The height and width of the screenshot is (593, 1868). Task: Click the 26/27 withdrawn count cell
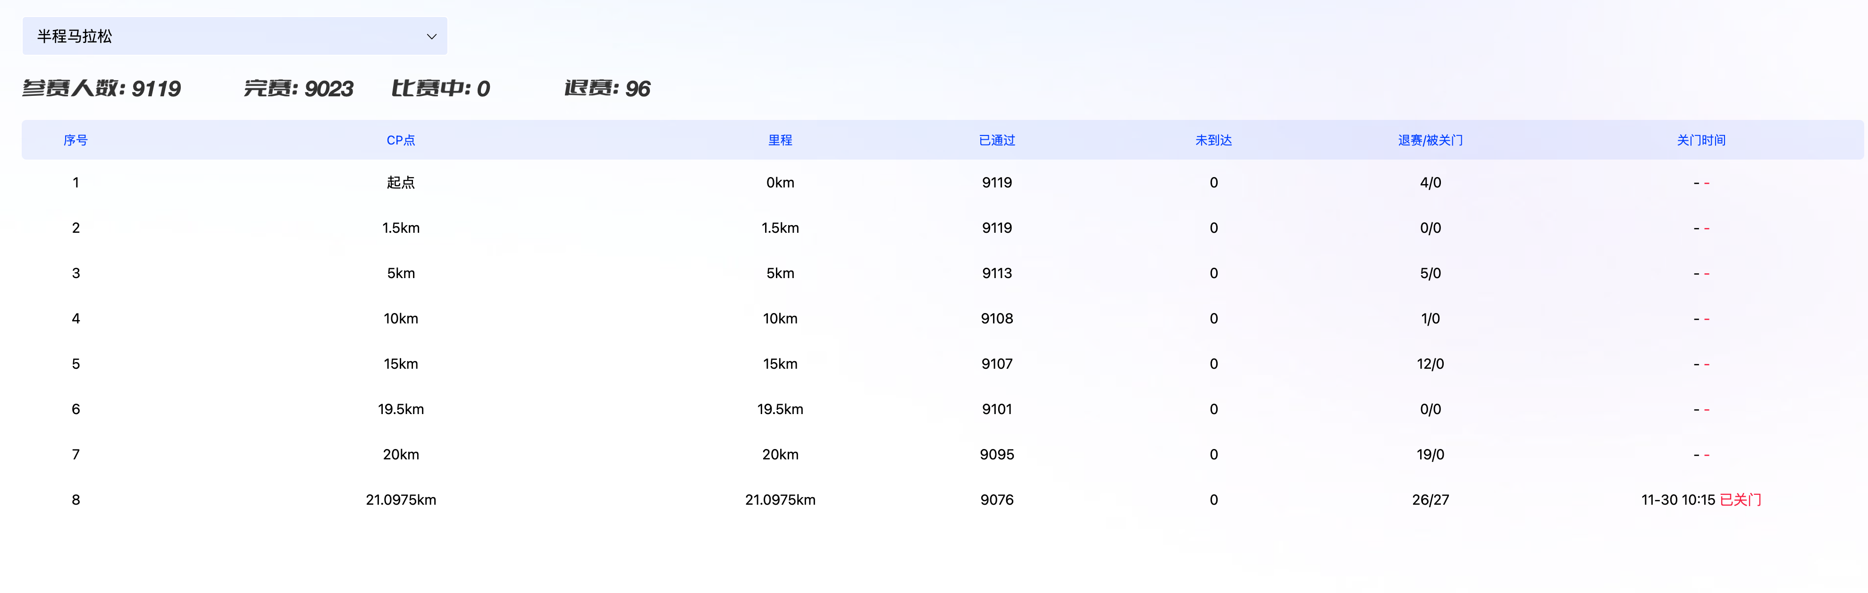point(1430,500)
